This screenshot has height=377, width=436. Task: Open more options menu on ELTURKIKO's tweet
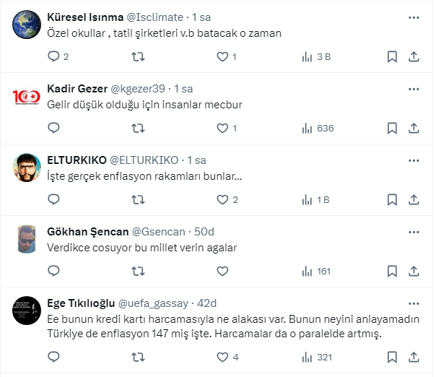[414, 160]
